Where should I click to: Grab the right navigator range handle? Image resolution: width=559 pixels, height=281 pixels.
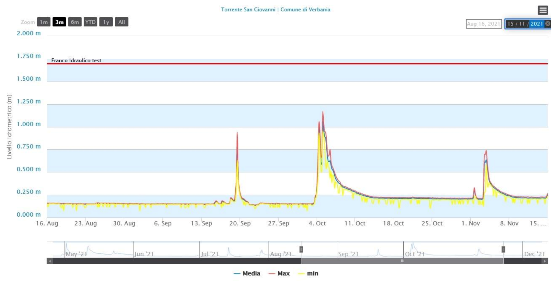(x=503, y=249)
